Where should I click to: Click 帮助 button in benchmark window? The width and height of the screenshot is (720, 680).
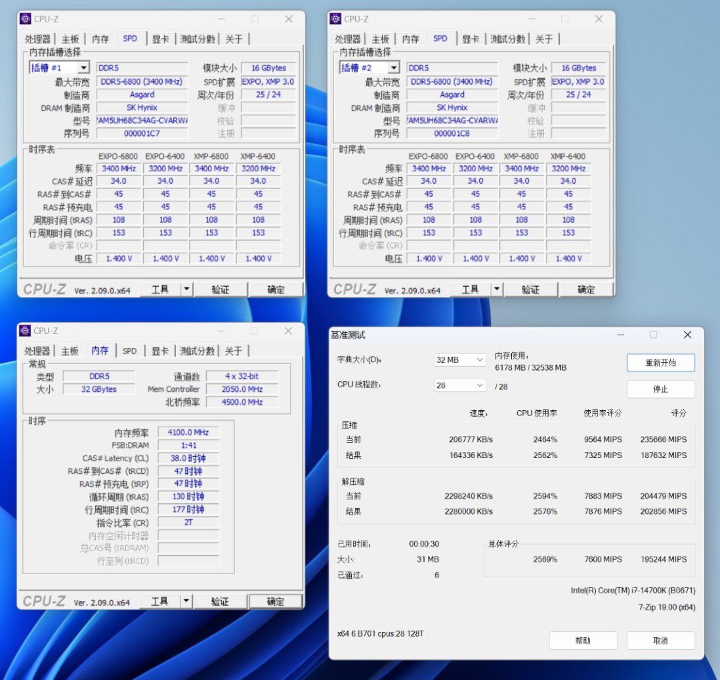[583, 641]
